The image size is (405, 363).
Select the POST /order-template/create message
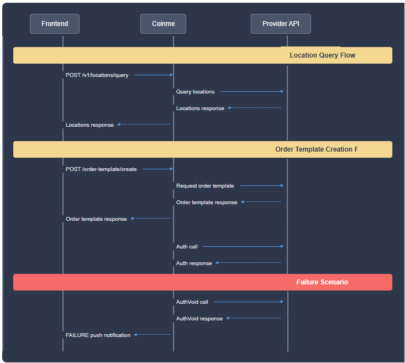[101, 169]
